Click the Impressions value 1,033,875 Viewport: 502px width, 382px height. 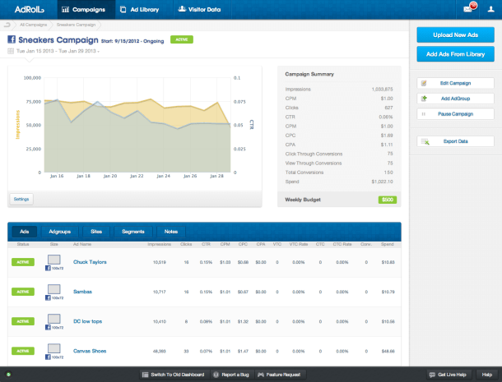(x=382, y=90)
